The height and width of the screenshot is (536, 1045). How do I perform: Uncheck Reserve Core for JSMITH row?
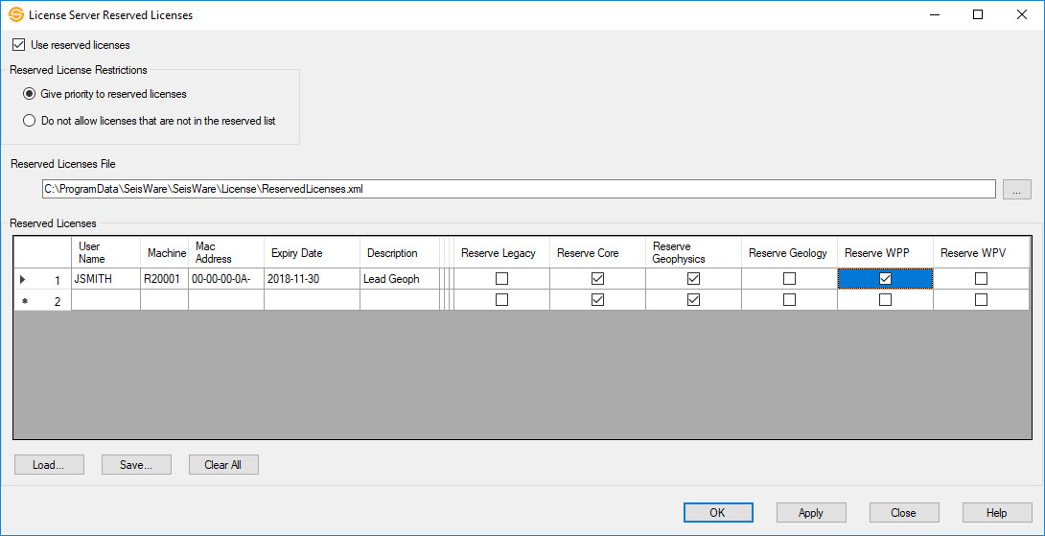coord(597,279)
